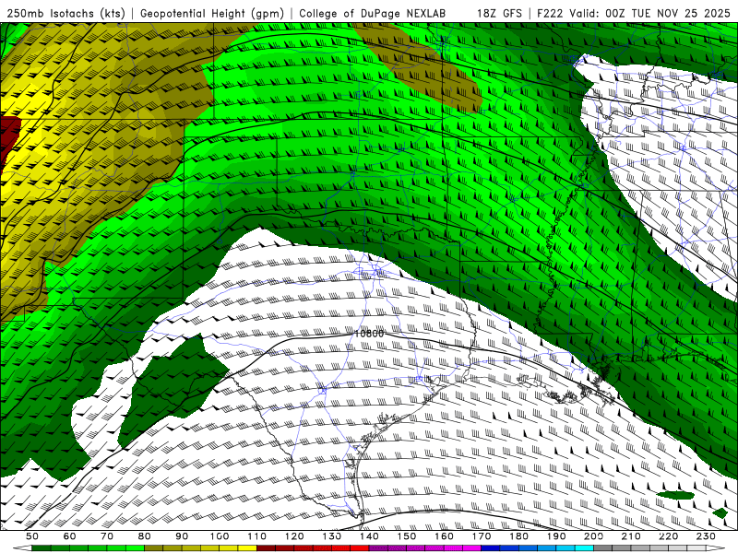The width and height of the screenshot is (738, 553).
Task: Click the '110' color bar label
Action: pos(256,536)
